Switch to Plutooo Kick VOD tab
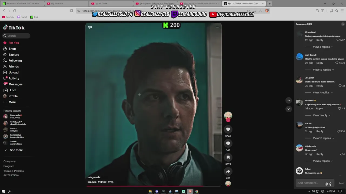This screenshot has width=346, height=194. (22, 4)
